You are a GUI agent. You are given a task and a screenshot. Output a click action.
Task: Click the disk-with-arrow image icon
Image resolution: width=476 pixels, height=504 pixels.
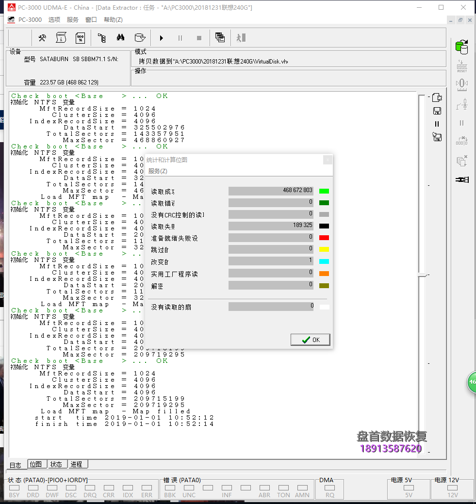[x=140, y=38]
